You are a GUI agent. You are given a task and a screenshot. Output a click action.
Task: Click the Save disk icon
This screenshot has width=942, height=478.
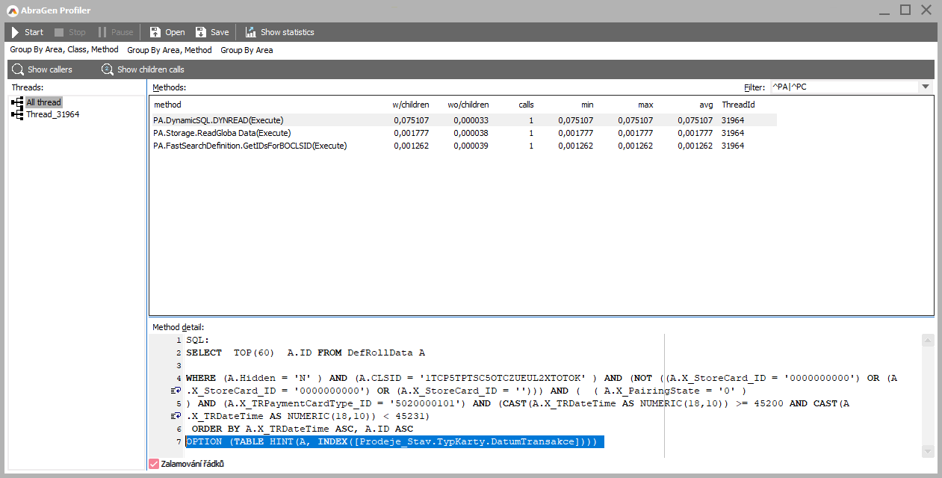(x=201, y=32)
